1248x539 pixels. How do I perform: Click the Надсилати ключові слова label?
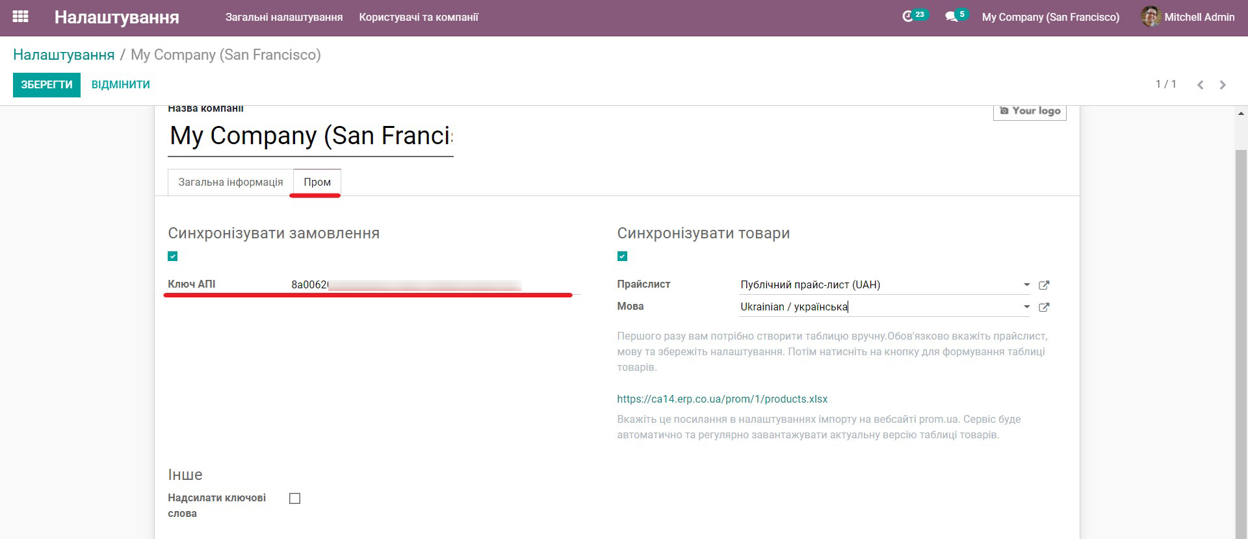tap(217, 506)
